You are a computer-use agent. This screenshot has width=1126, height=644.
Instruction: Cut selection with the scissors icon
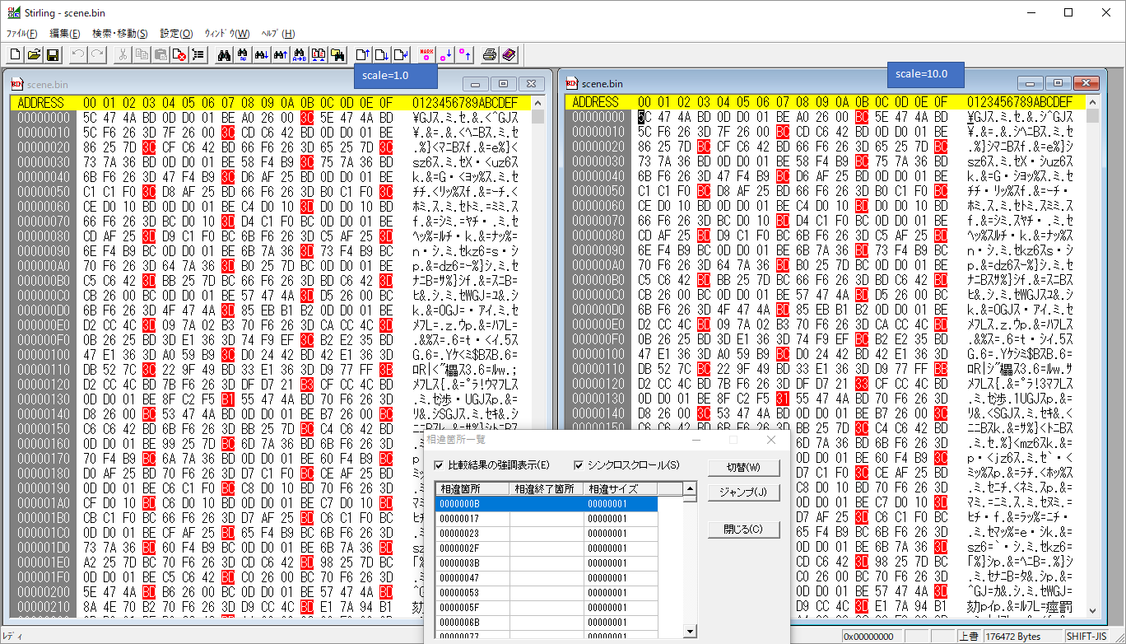[123, 55]
